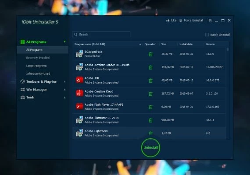This screenshot has width=250, height=175.
Task: Click the Tools briefcase icon
Action: (x=23, y=98)
